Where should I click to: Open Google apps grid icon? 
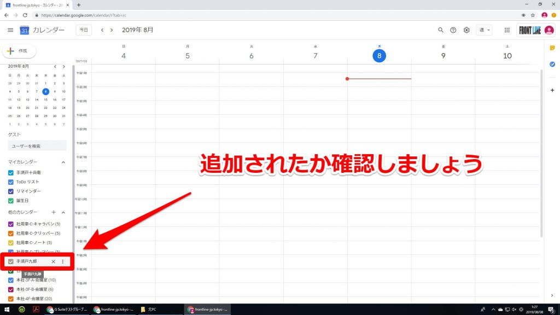point(507,30)
